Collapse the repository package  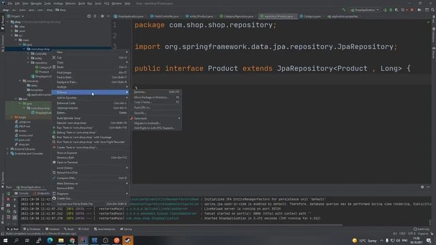click(28, 63)
